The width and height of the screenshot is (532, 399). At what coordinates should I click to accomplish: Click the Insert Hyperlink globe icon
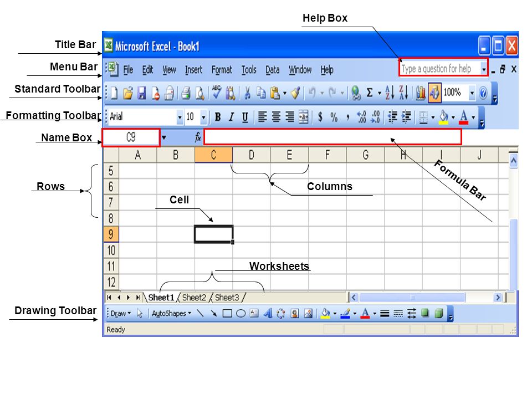(356, 93)
